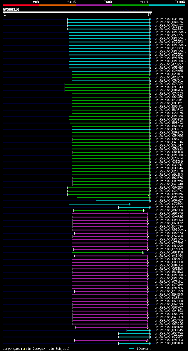Click the UniRef100_B5L347 entry
188x351 pixels.
pyautogui.click(x=169, y=146)
